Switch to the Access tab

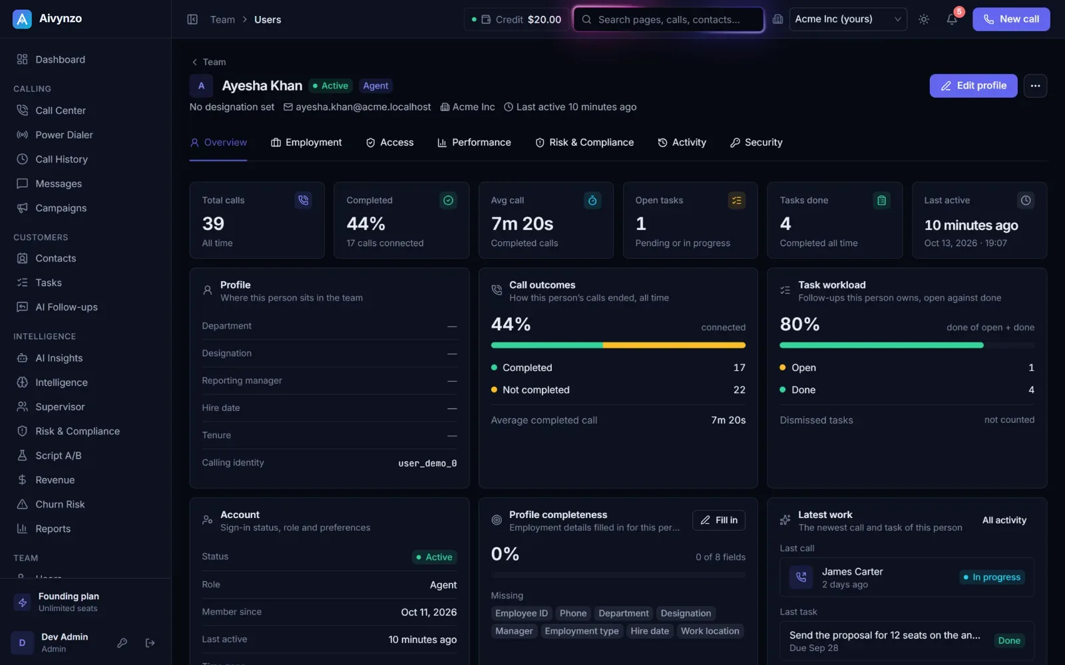click(x=389, y=142)
